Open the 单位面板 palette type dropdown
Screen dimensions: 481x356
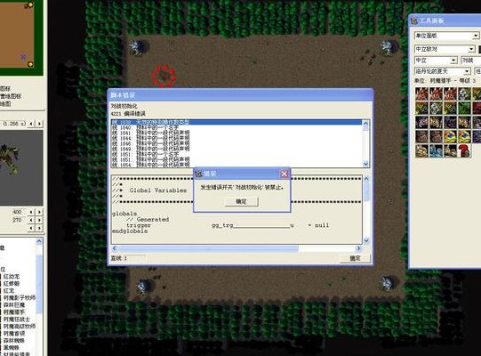(x=476, y=36)
